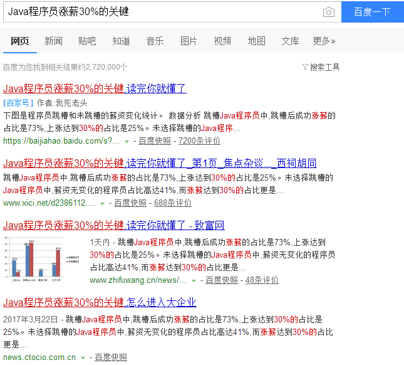Open the 文库 tab
404x365 pixels.
point(291,41)
